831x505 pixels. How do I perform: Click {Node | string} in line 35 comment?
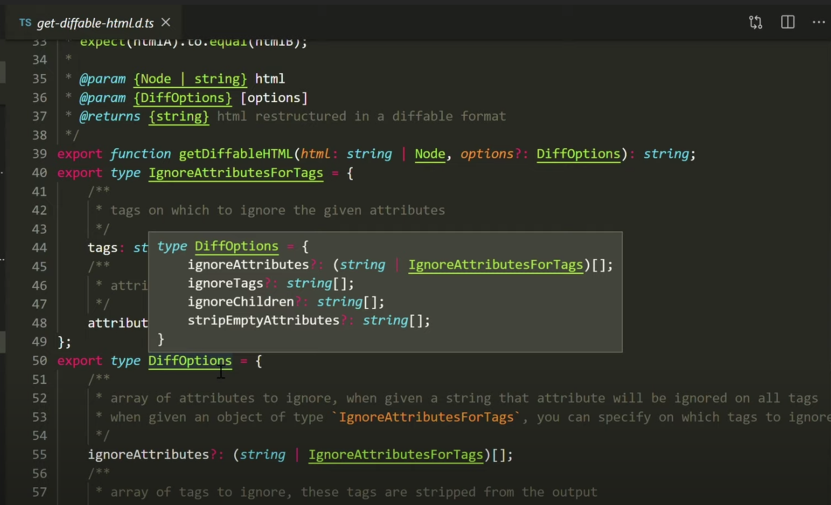[190, 79]
